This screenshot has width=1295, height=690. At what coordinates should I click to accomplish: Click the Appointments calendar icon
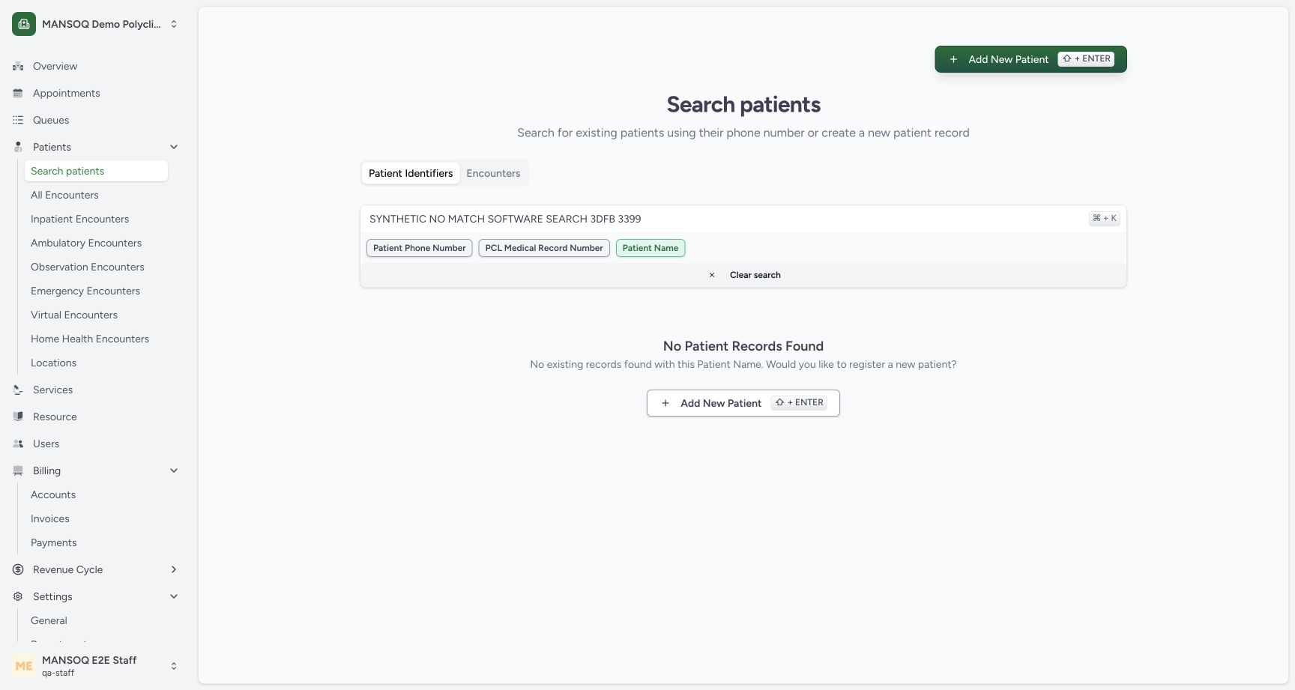[18, 93]
